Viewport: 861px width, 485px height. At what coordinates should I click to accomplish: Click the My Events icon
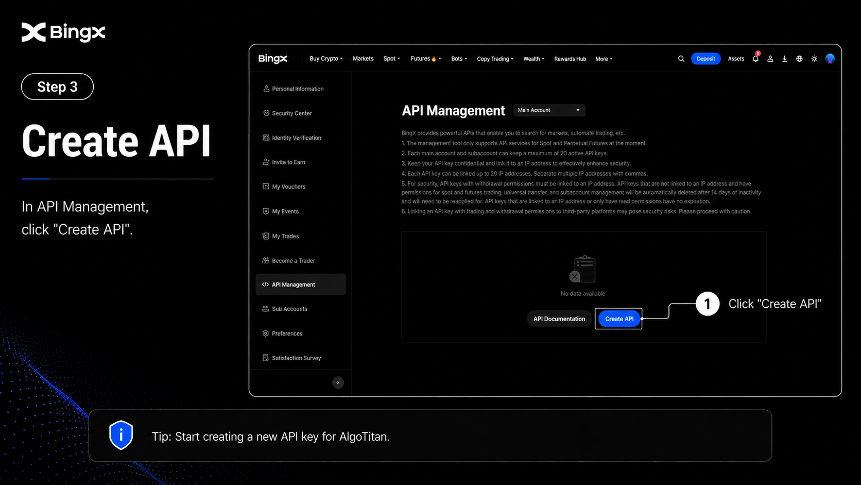tap(266, 211)
